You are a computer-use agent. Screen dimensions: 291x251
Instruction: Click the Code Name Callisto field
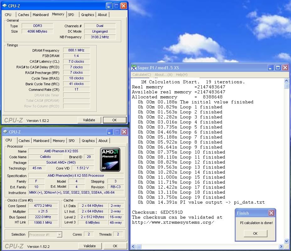46,157
